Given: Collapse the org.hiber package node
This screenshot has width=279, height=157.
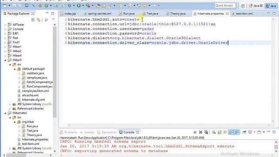Looking at the screenshot, I should pos(14,122).
